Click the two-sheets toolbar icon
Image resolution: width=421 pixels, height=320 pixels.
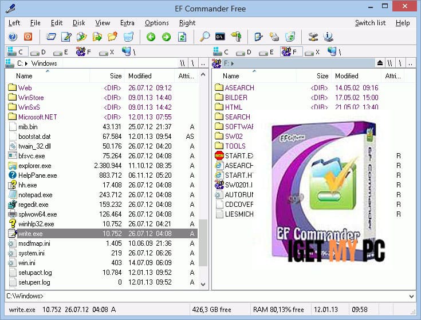coord(274,37)
